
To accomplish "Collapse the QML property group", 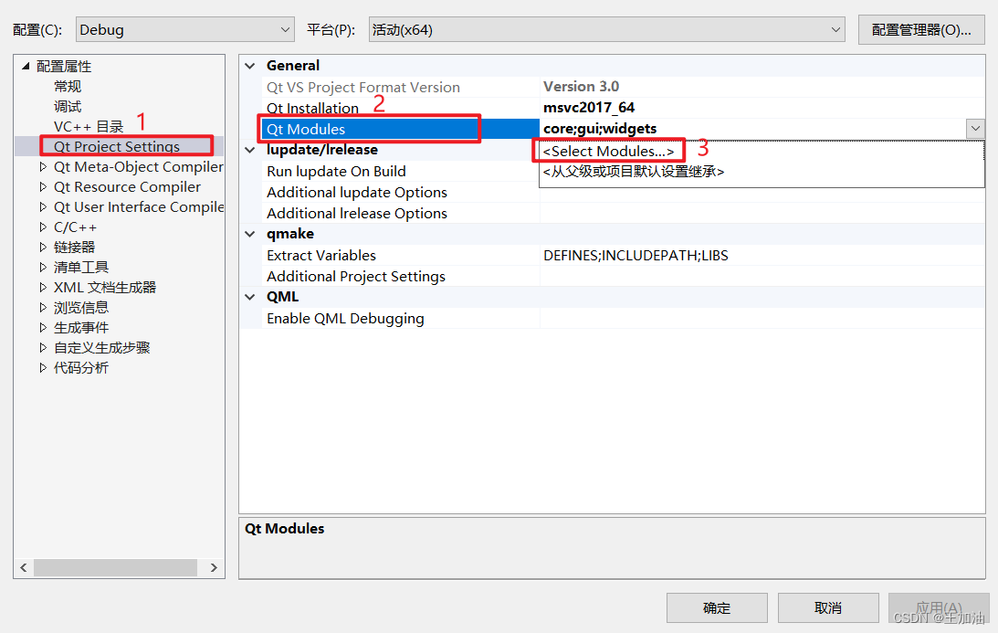I will pos(250,297).
